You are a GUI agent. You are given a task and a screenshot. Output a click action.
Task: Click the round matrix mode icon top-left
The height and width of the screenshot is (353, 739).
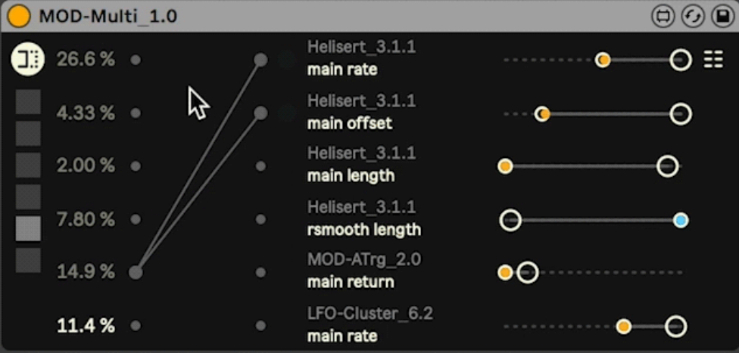click(x=28, y=59)
